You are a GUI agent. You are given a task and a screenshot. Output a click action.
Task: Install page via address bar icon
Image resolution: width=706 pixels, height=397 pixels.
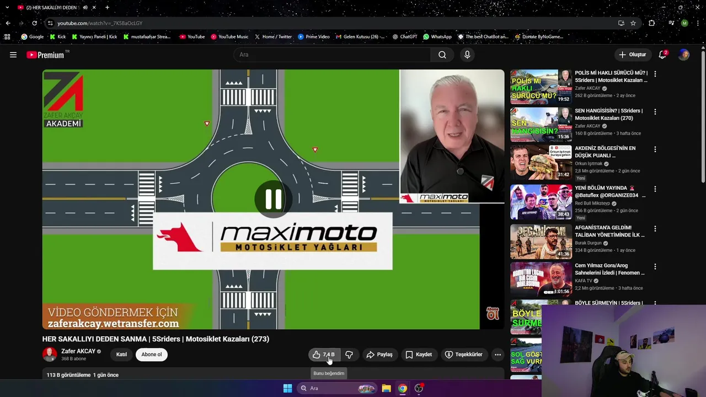coord(621,23)
